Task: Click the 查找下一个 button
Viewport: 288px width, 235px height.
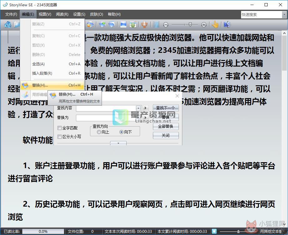Action: (166, 108)
